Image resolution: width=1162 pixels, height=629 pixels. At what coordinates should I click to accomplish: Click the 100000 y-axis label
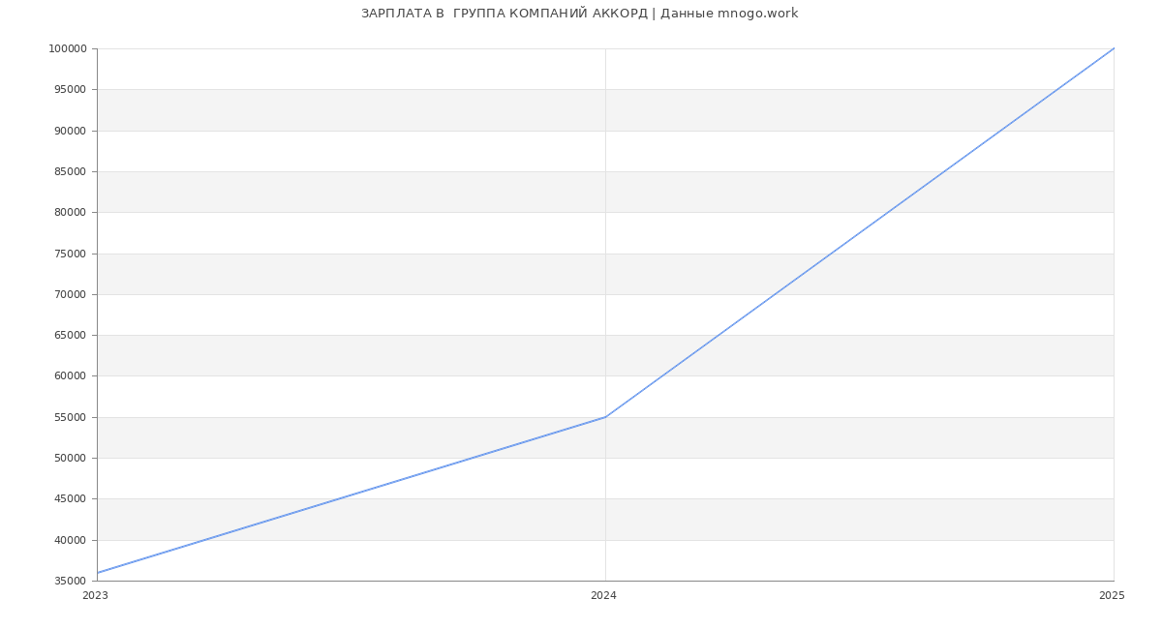(67, 49)
